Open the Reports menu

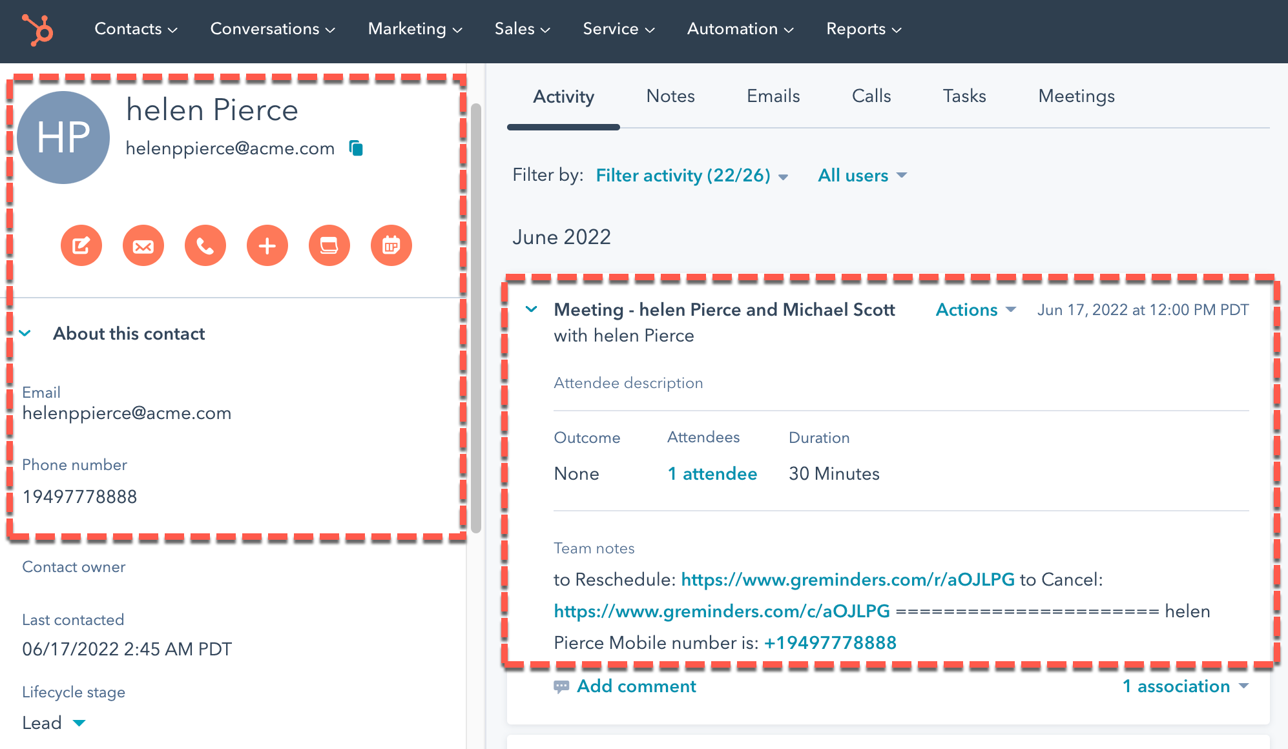[x=862, y=28]
